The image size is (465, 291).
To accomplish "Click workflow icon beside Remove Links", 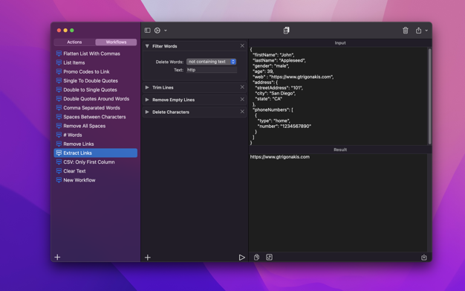I will click(x=59, y=144).
